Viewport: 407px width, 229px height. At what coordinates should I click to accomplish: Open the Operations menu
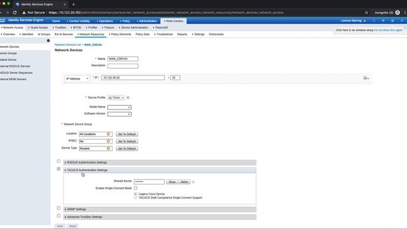click(104, 21)
